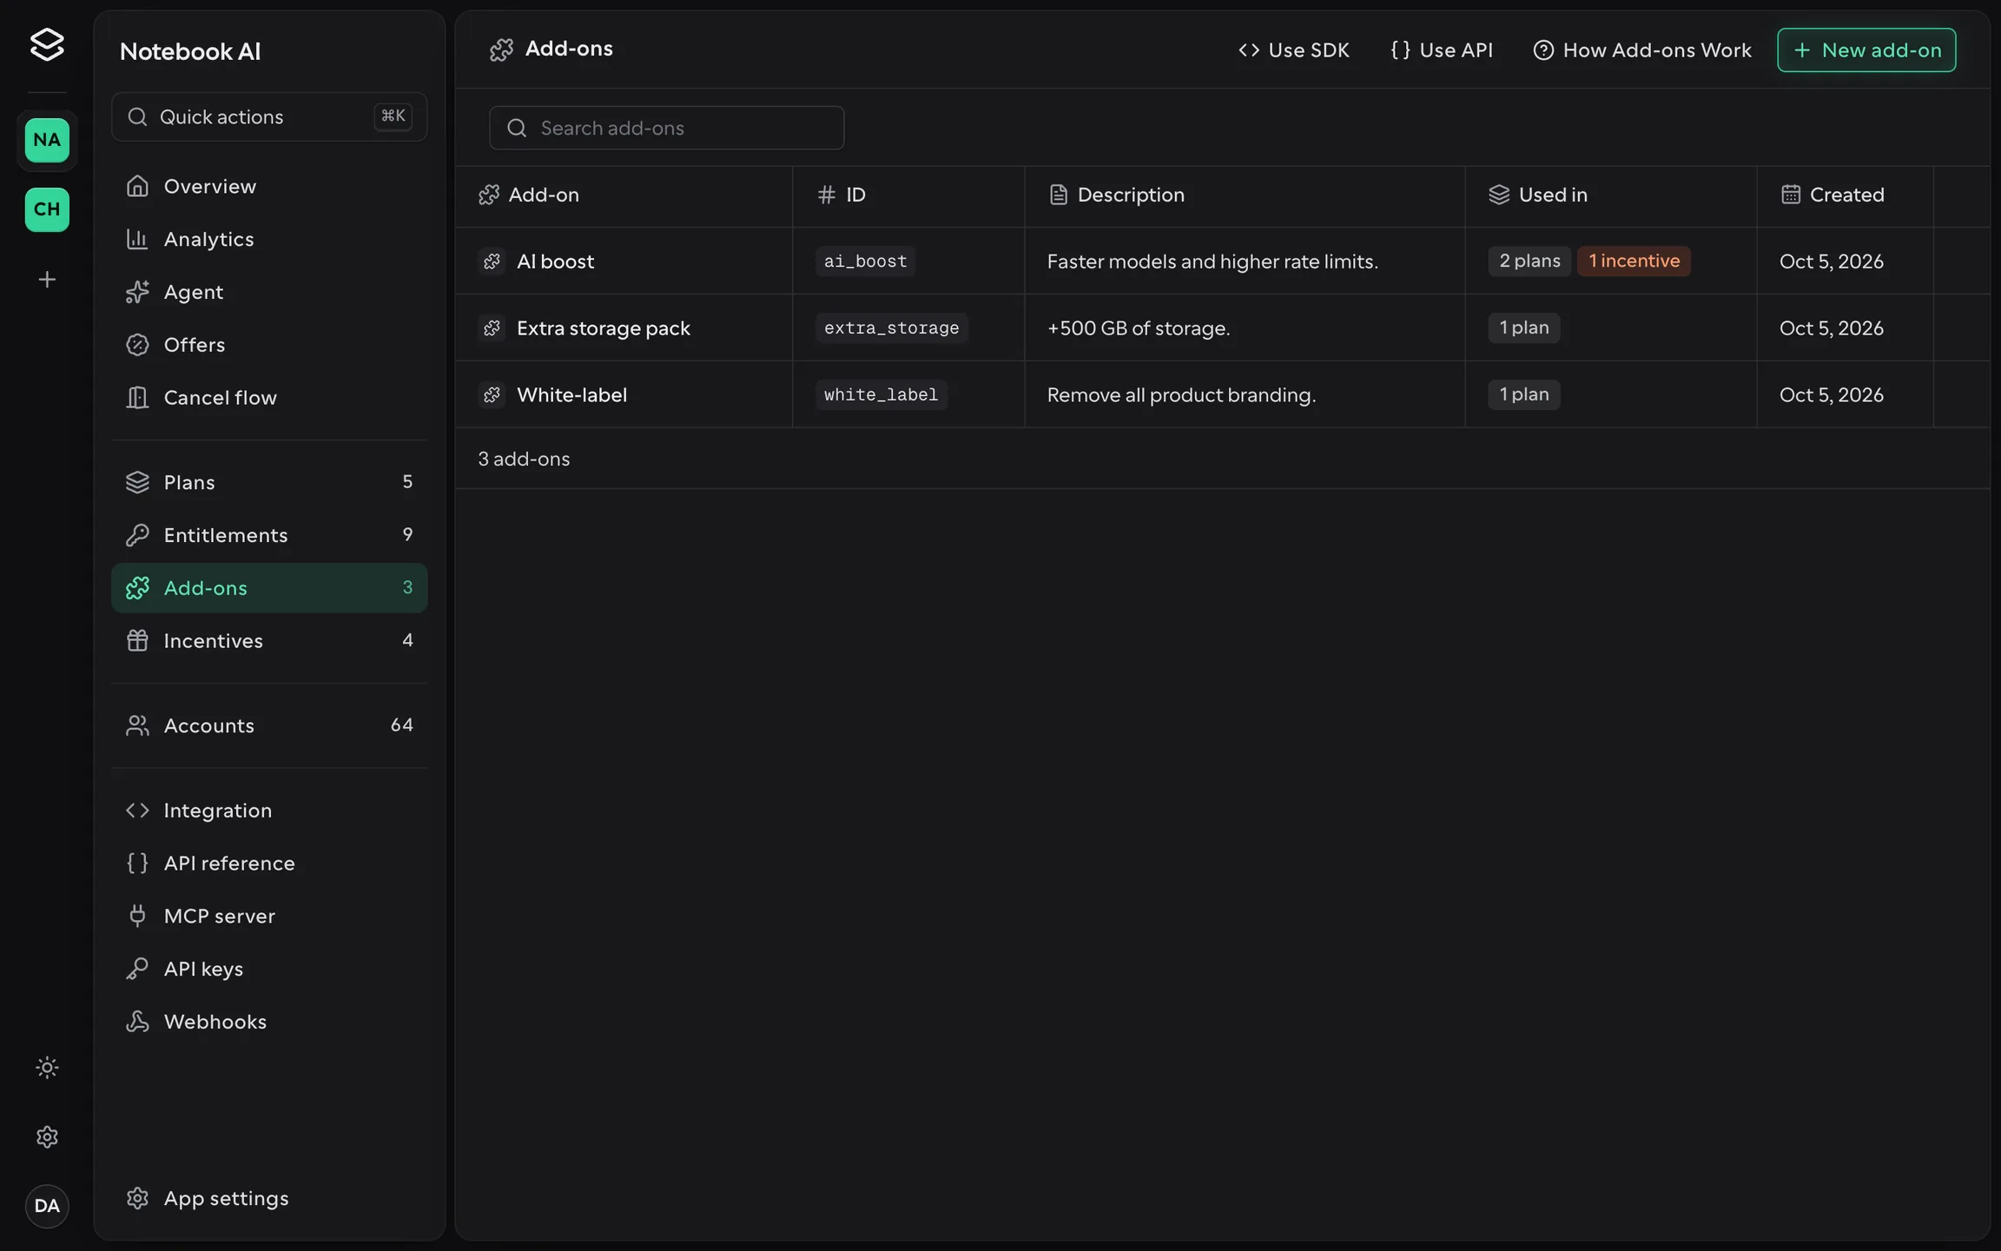Screen dimensions: 2001x1251
Task: Open App settings
Action: point(269,1198)
